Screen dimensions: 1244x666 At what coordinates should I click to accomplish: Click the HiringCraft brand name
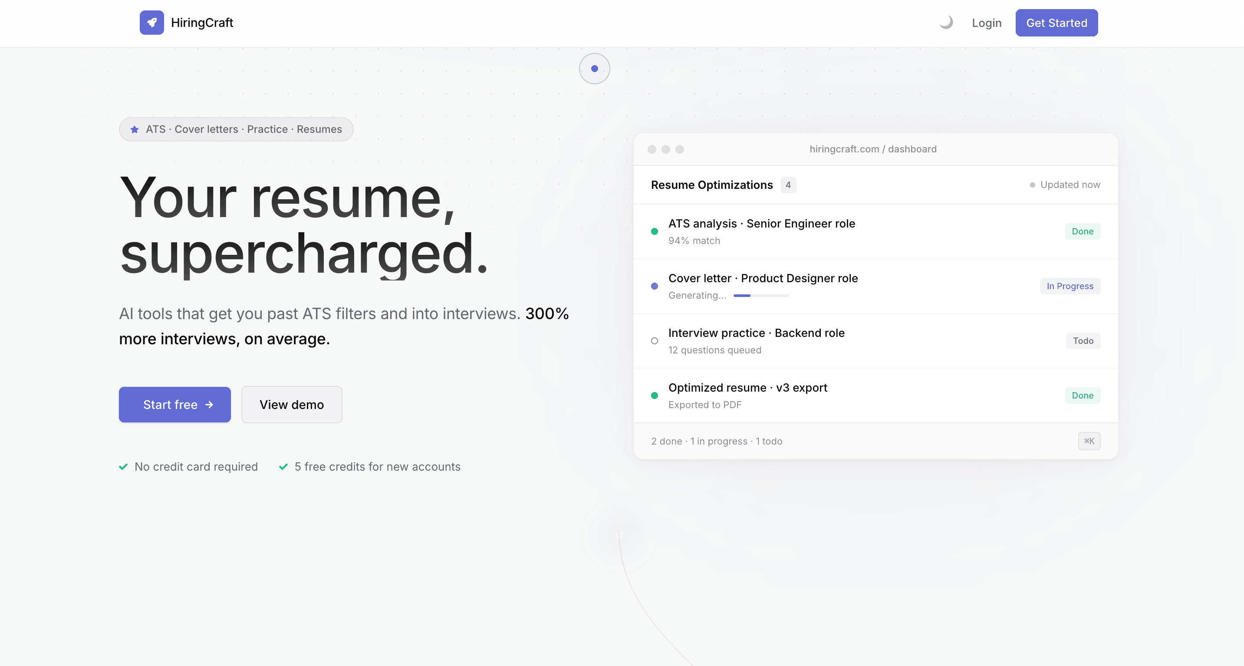tap(202, 23)
